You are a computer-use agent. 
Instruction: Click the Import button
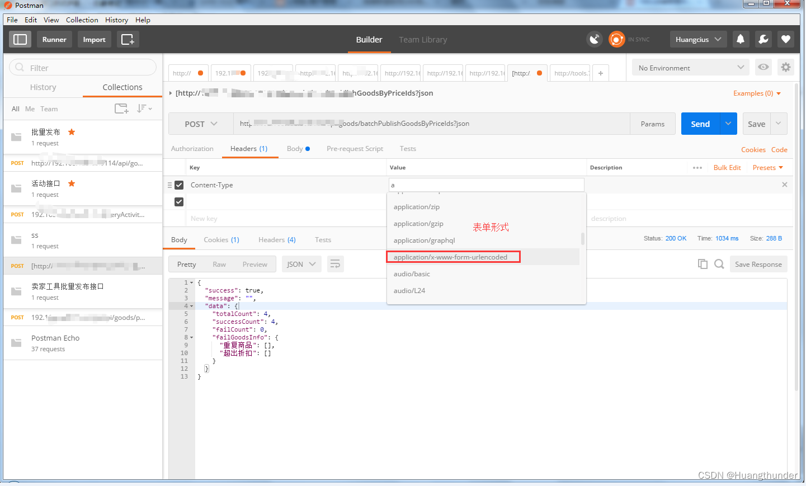[94, 39]
